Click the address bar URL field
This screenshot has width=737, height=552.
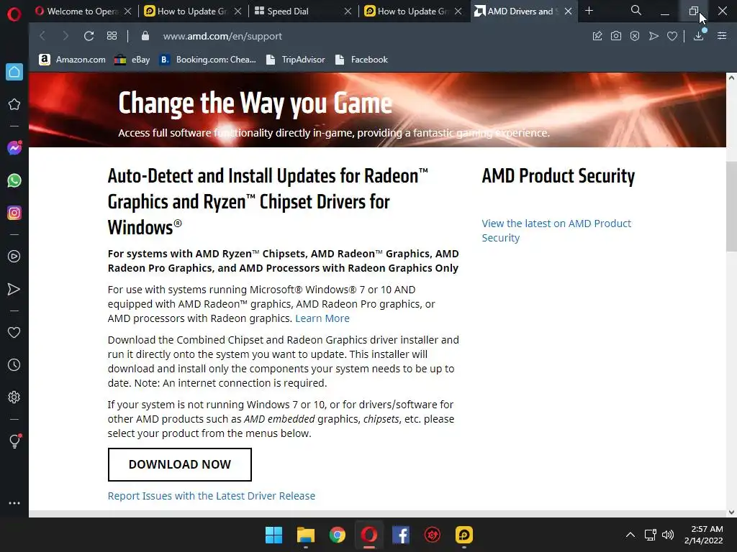[222, 36]
